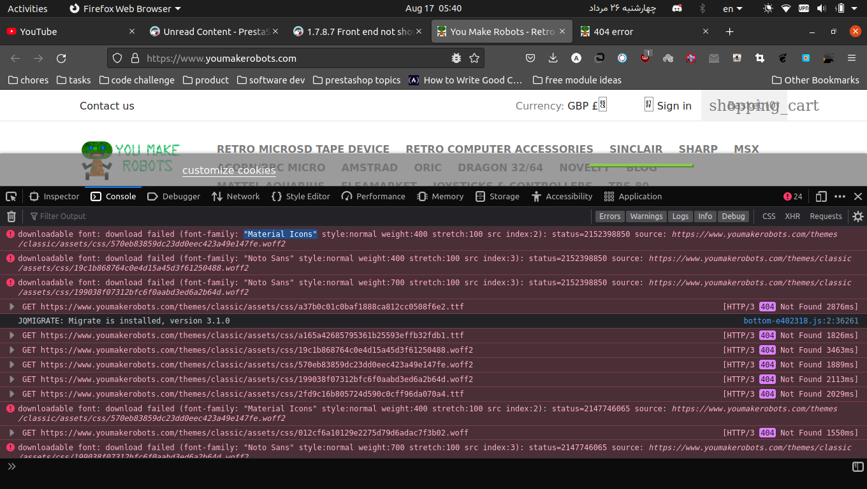The height and width of the screenshot is (489, 867).
Task: Open the Firefox hamburger application menu
Action: coord(852,59)
